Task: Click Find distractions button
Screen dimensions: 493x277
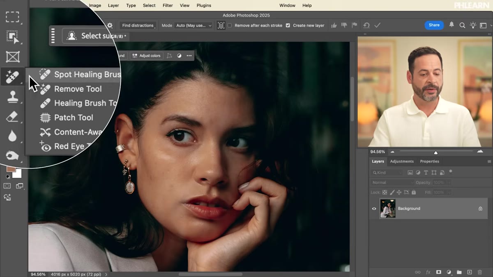Action: tap(138, 25)
